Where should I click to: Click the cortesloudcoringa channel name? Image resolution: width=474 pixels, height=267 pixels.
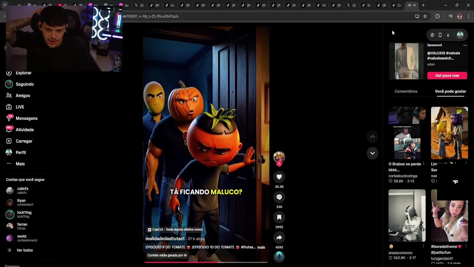pos(403,176)
